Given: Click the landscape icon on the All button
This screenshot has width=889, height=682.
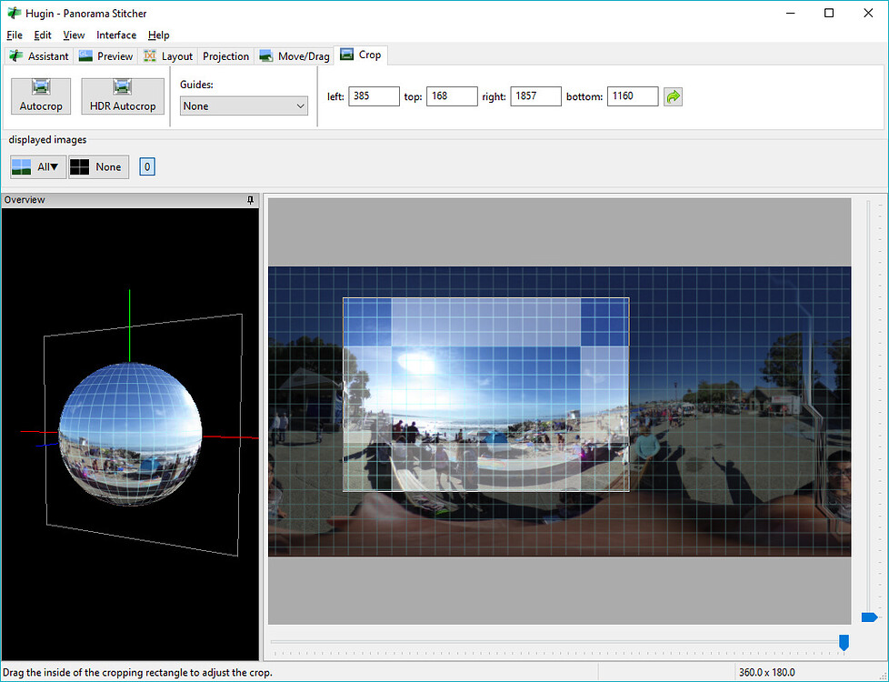Looking at the screenshot, I should pyautogui.click(x=20, y=166).
